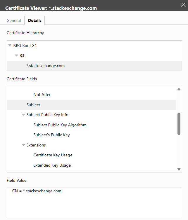Select Certificate Key Usage field
The width and height of the screenshot is (188, 220).
coord(53,155)
